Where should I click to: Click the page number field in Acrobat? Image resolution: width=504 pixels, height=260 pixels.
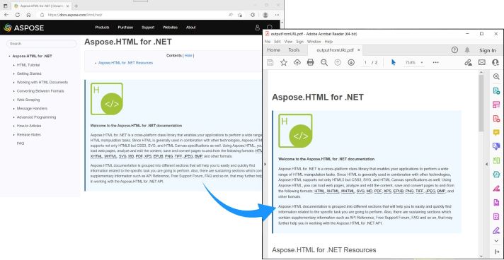coord(365,63)
